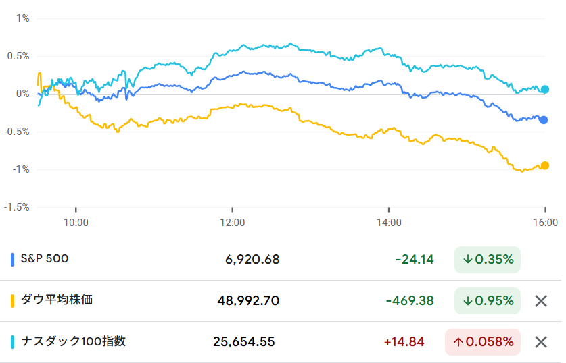This screenshot has width=566, height=363.
Task: Click the S&P 500 down 0.35% badge
Action: (x=487, y=259)
